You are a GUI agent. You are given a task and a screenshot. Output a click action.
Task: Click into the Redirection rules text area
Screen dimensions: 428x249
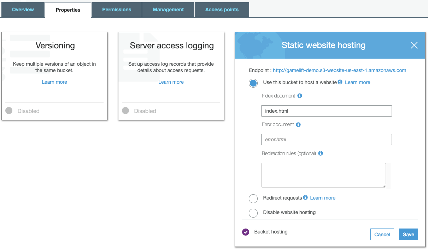323,175
